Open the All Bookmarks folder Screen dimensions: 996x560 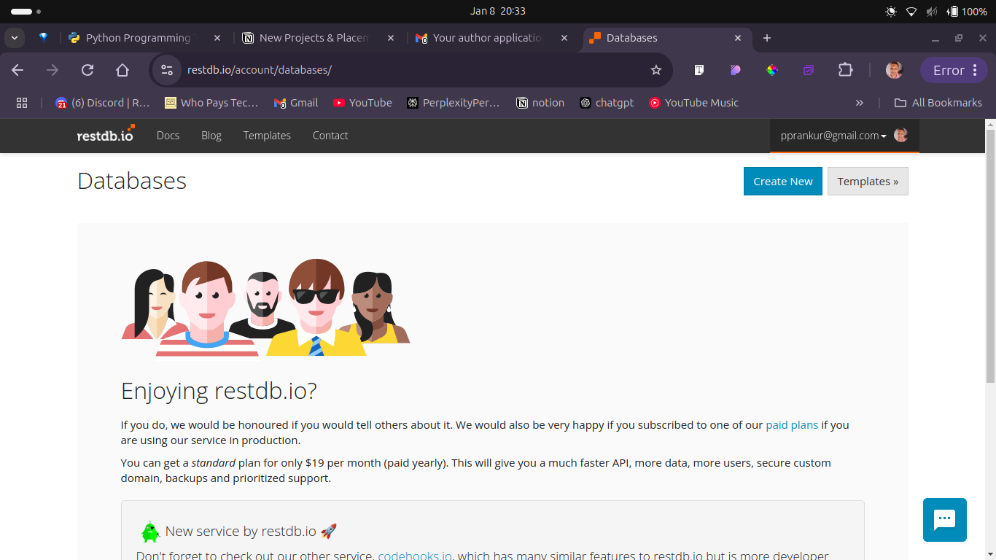[938, 103]
